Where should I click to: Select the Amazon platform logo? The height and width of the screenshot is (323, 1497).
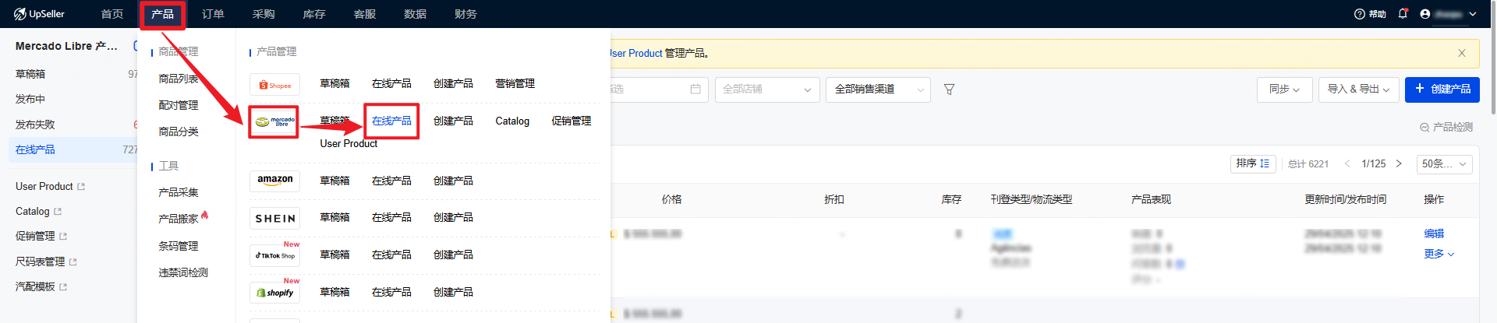pos(274,181)
